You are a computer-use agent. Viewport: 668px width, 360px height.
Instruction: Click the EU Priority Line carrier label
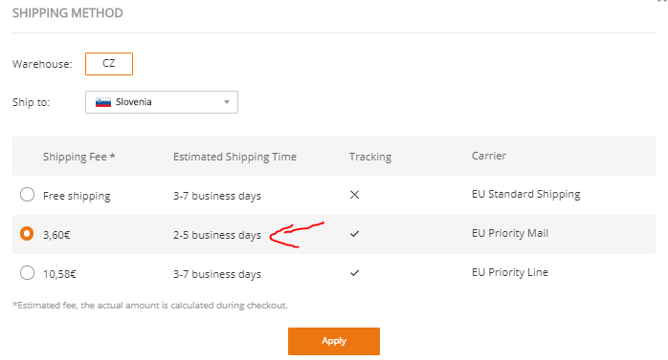click(510, 272)
